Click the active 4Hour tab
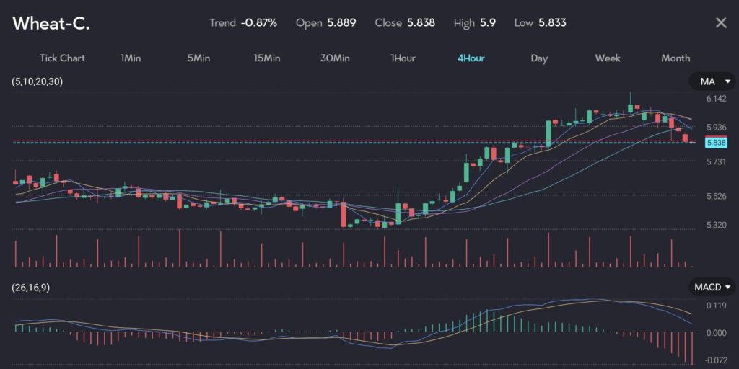The height and width of the screenshot is (369, 739). pyautogui.click(x=471, y=58)
